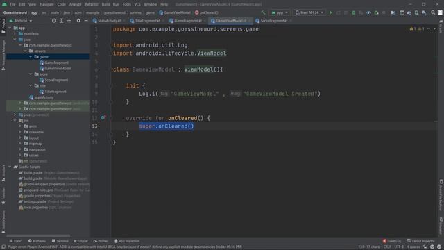Viewport: 444px width, 250px height.
Task: Toggle tool window quick access icon bottom-left
Action: 3,247
